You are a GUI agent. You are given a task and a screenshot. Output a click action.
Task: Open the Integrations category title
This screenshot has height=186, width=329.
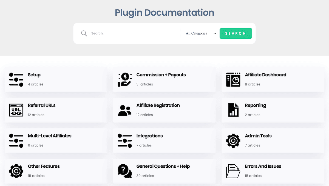(150, 136)
